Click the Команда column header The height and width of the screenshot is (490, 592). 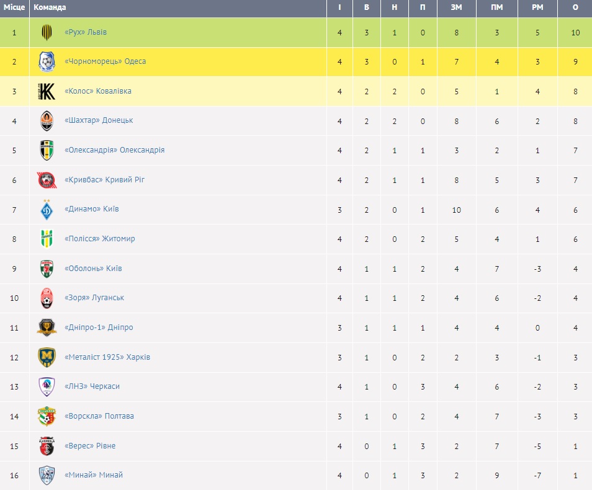pos(50,7)
